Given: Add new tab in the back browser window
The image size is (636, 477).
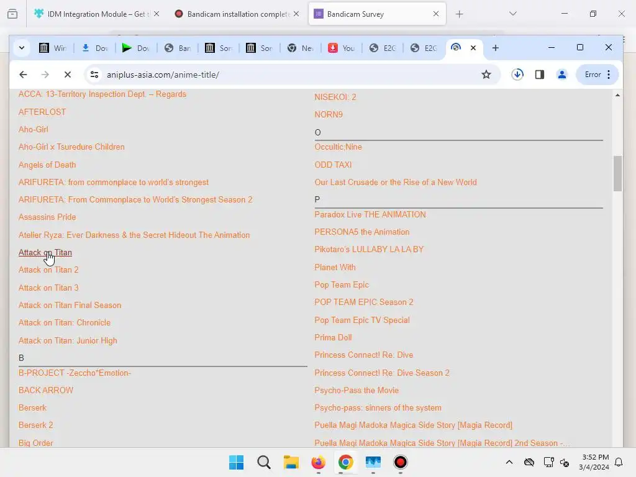Looking at the screenshot, I should tap(459, 14).
